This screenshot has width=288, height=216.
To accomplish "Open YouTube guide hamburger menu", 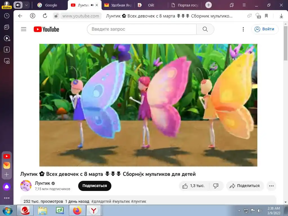I will tap(24, 29).
